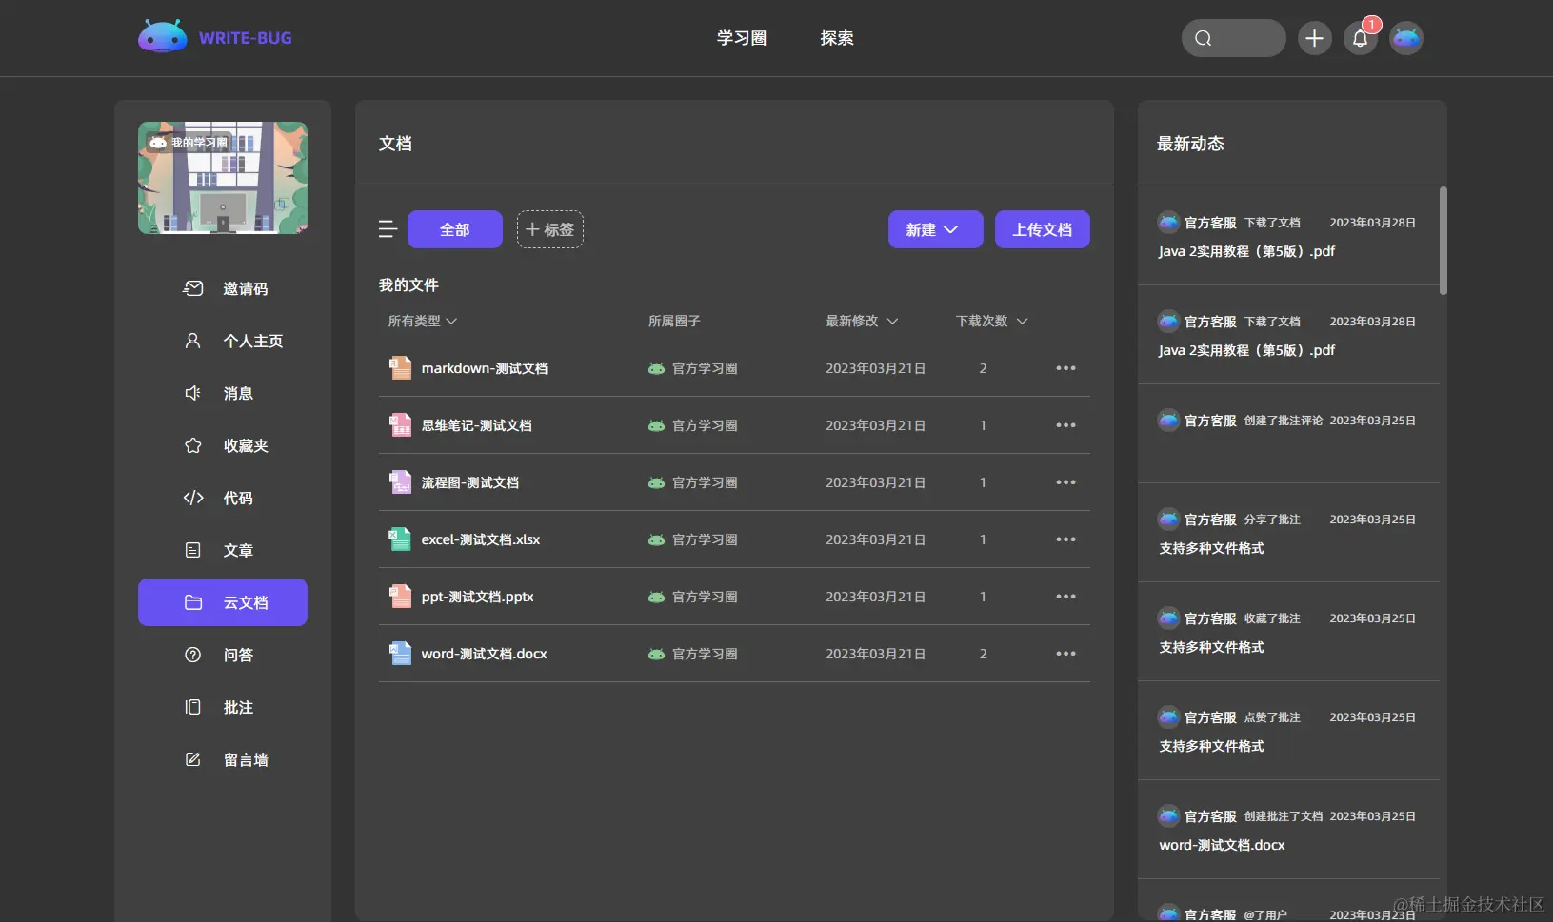Click the 流程图-测试文档 file icon
The image size is (1553, 922).
(x=400, y=482)
